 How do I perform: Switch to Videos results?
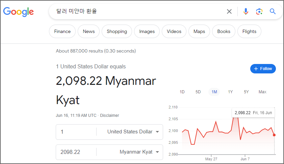(174, 31)
